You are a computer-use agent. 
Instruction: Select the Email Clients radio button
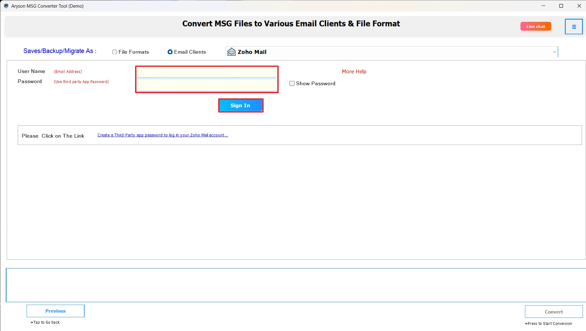[170, 52]
